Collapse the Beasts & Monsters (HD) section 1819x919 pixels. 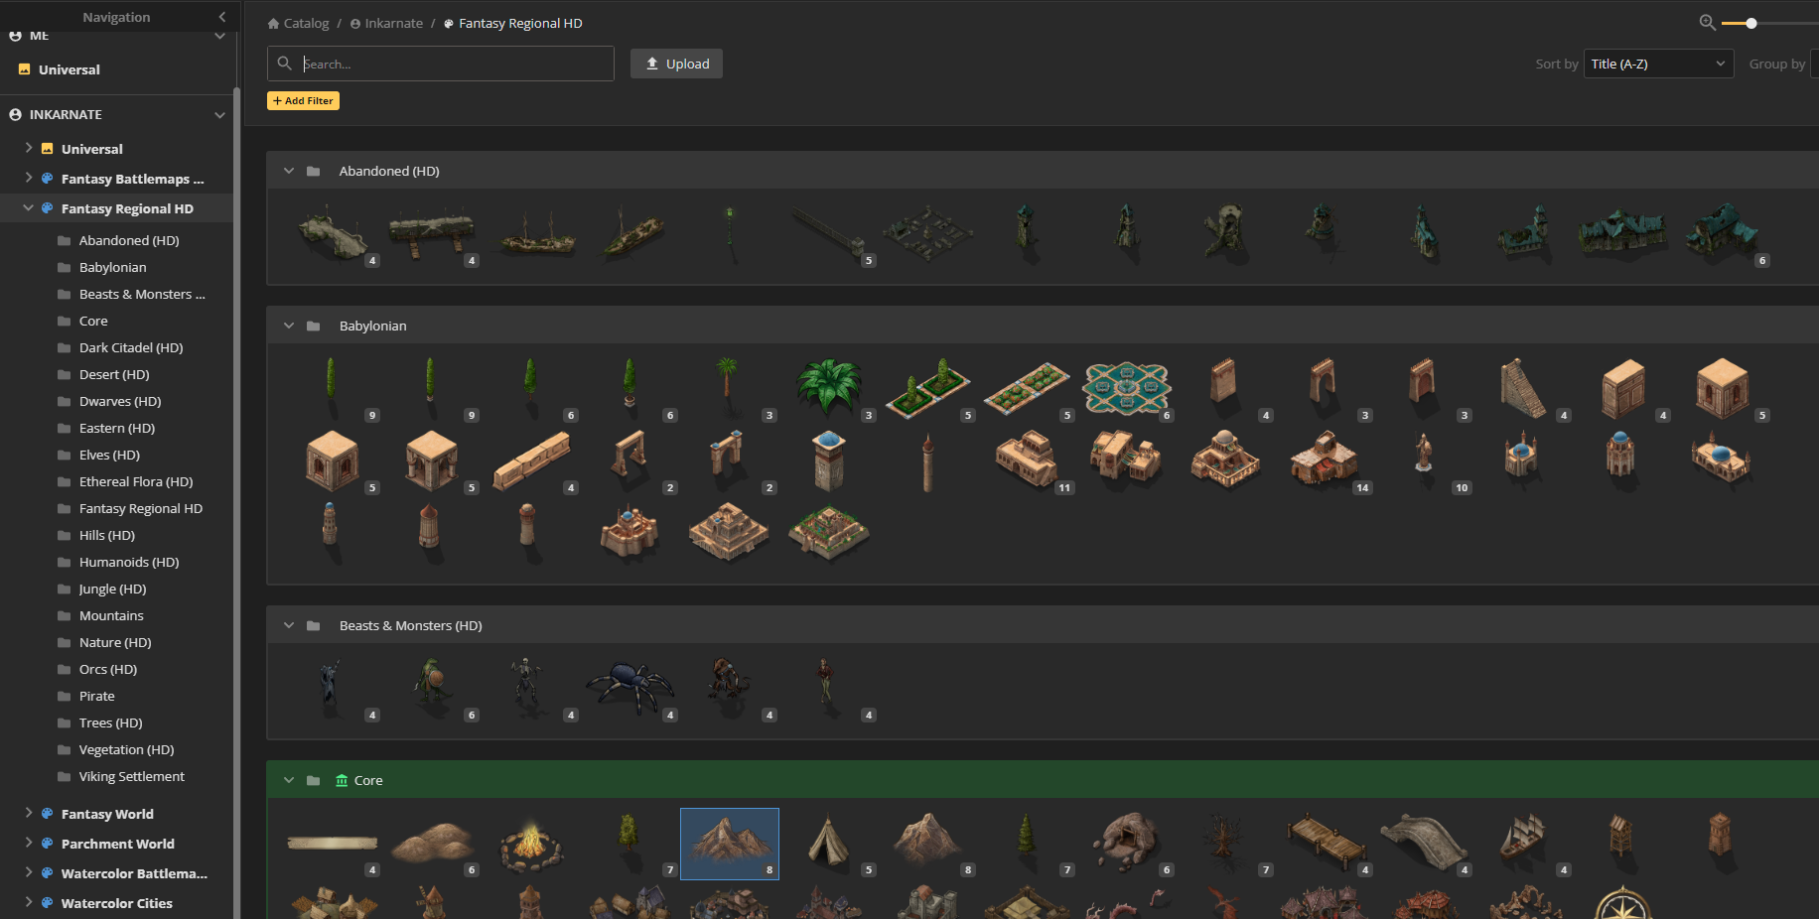click(x=289, y=625)
